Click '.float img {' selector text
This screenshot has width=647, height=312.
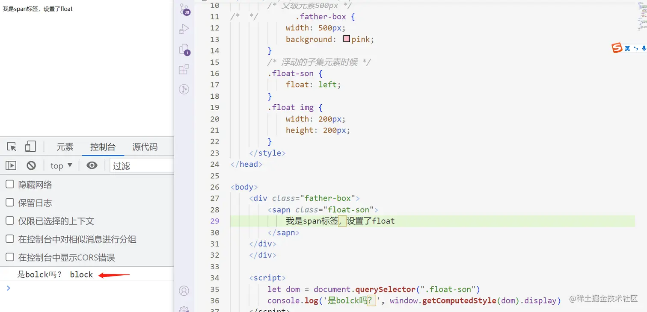(295, 107)
